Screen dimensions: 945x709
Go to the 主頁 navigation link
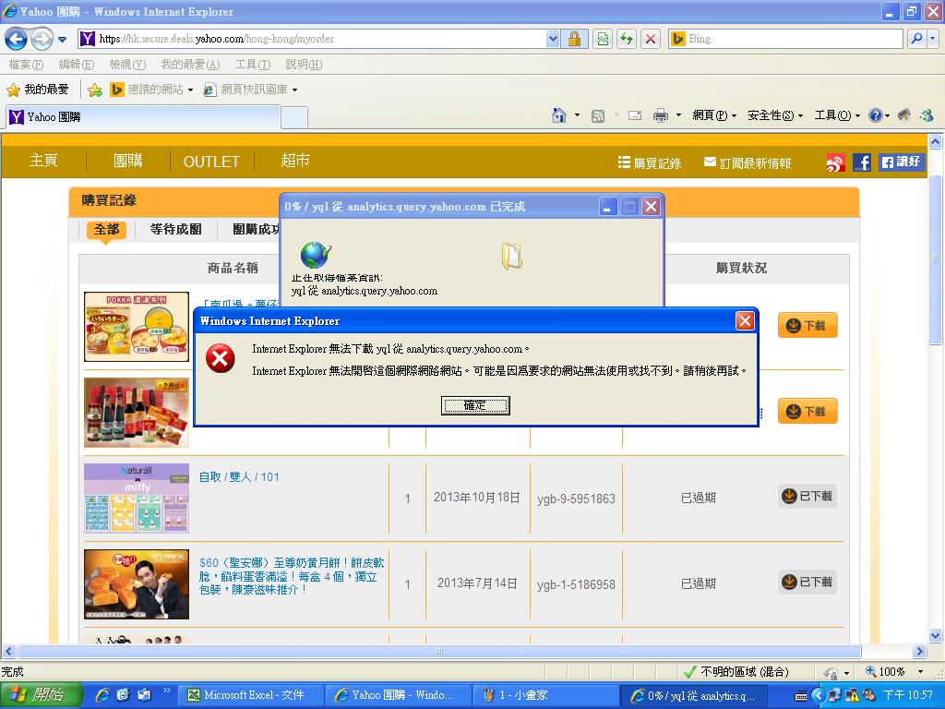click(44, 161)
